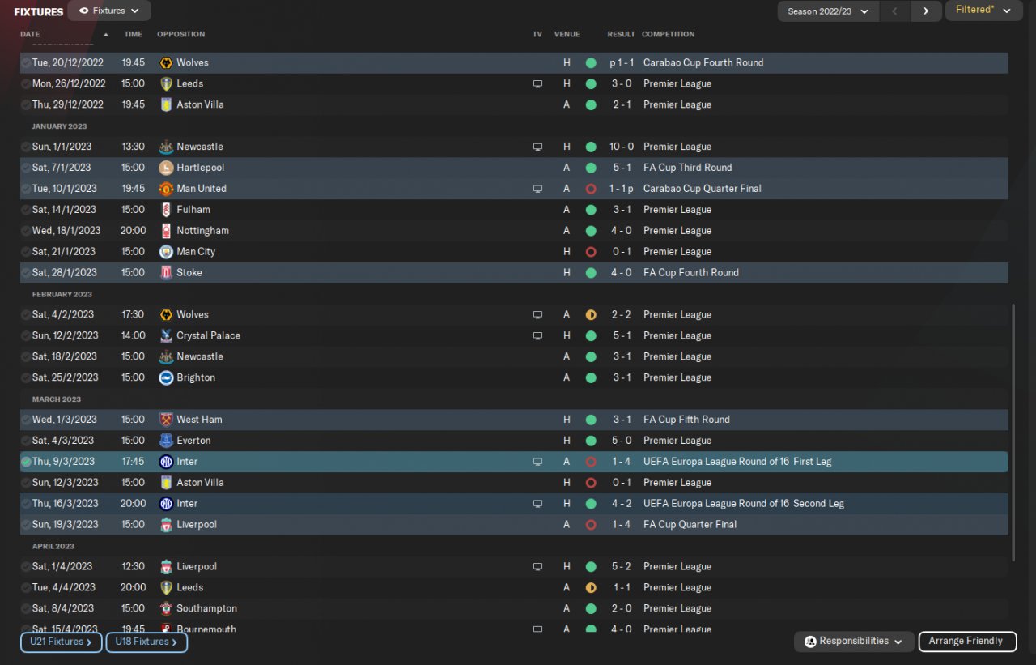This screenshot has width=1036, height=665.
Task: Click the Everton club badge
Action: 166,441
